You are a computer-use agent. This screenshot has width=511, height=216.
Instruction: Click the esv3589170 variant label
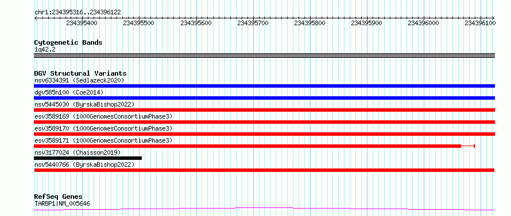(103, 128)
